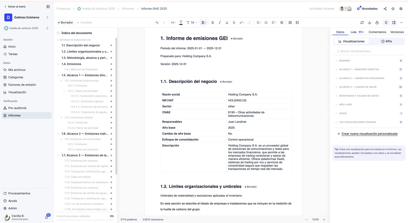Apply strikethrough formatting
Screen dimensions: 408x223
pyautogui.click(x=234, y=23)
